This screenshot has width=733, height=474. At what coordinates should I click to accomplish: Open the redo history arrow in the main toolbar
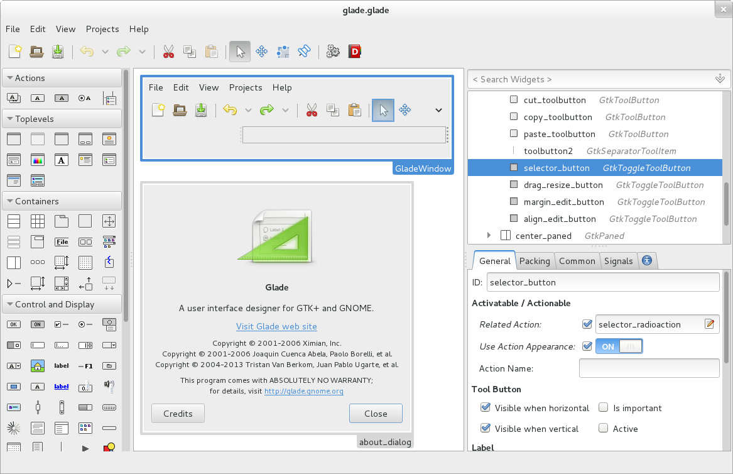click(x=142, y=52)
